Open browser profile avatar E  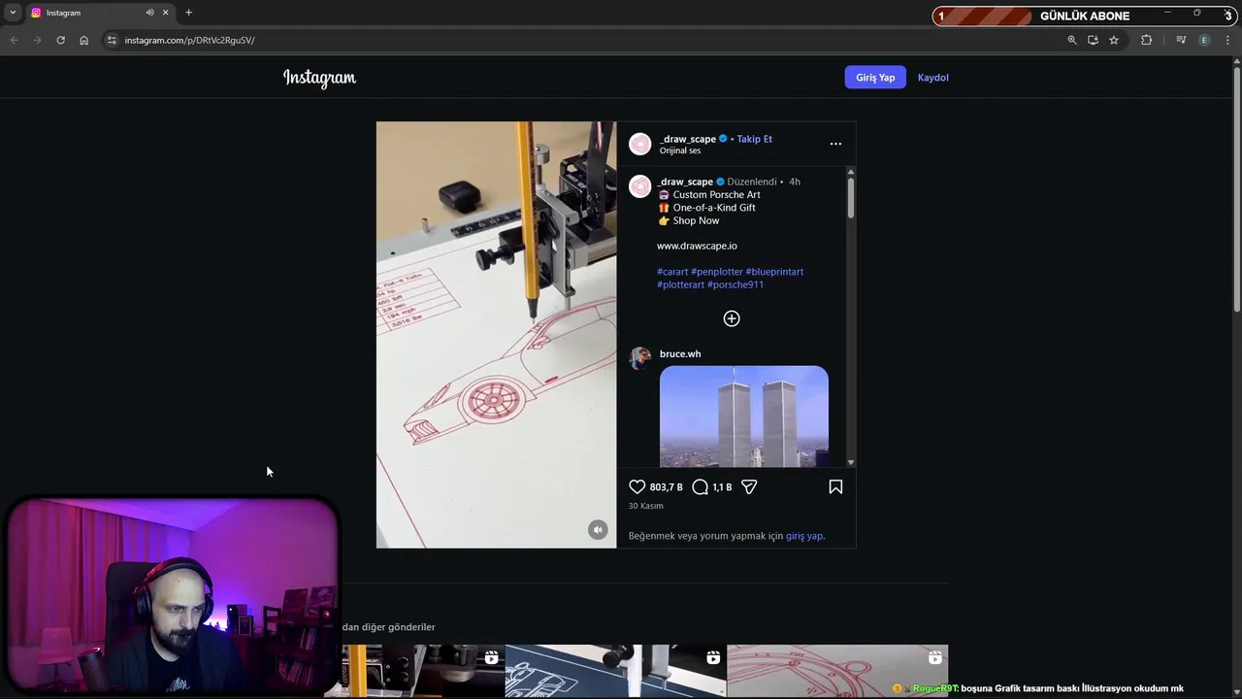point(1204,40)
